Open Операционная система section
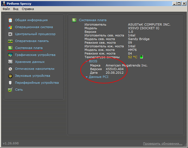The height and width of the screenshot is (148, 188). [34, 27]
